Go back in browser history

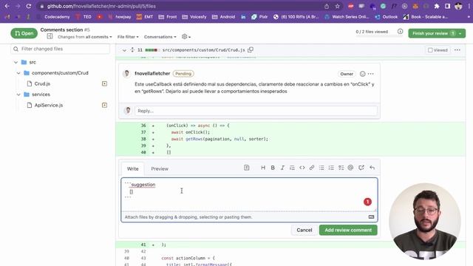click(7, 6)
